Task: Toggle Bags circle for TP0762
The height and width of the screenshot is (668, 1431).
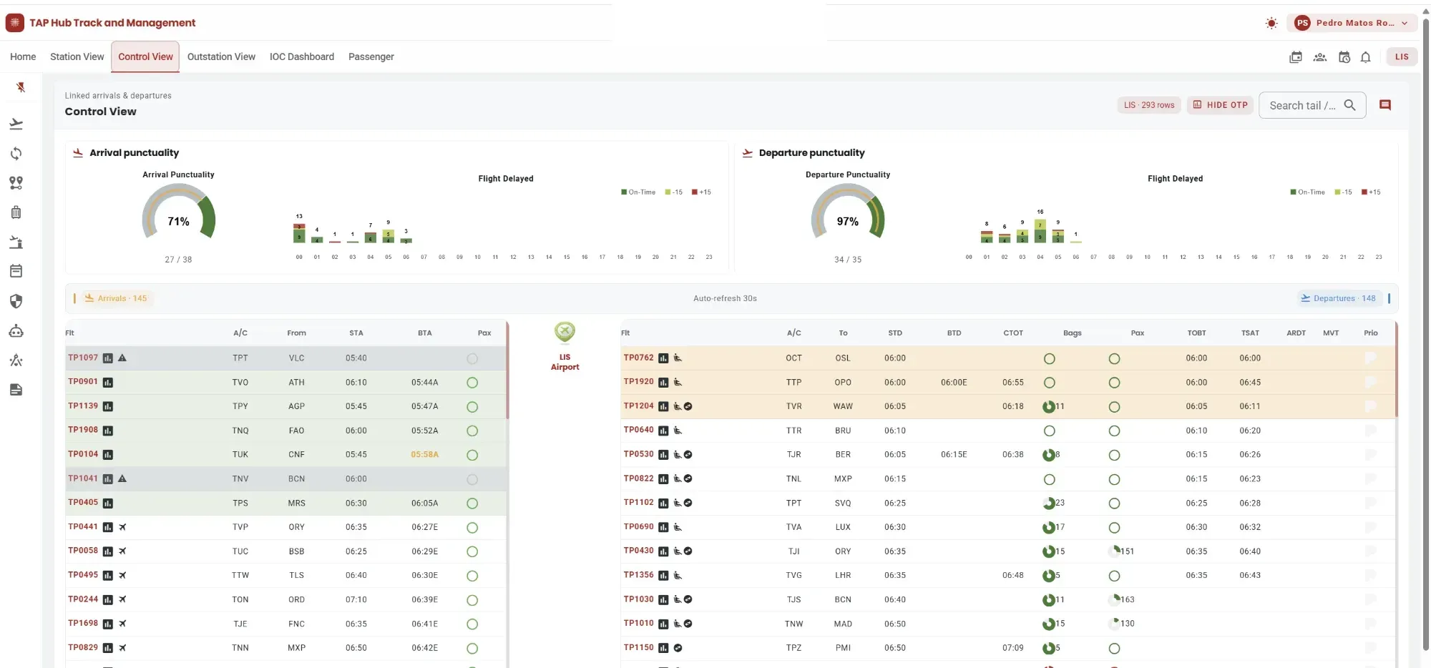Action: pyautogui.click(x=1050, y=359)
